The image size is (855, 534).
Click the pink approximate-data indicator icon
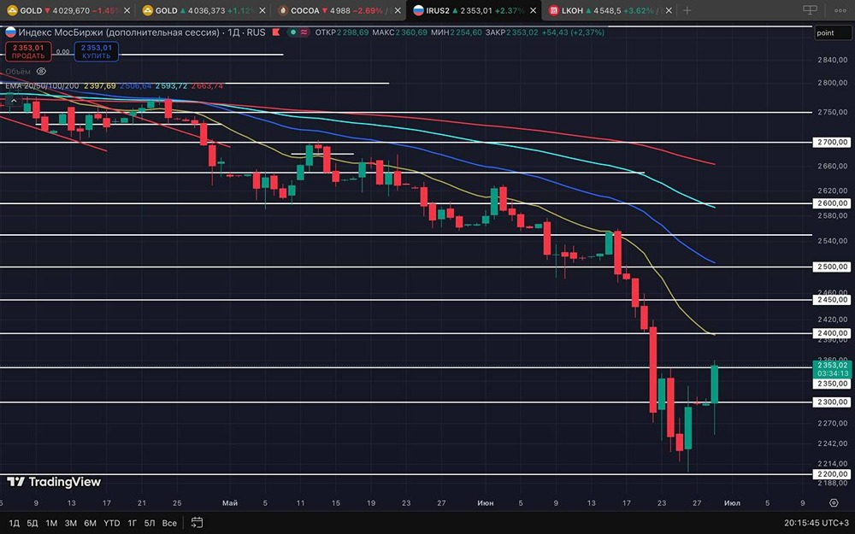point(304,32)
